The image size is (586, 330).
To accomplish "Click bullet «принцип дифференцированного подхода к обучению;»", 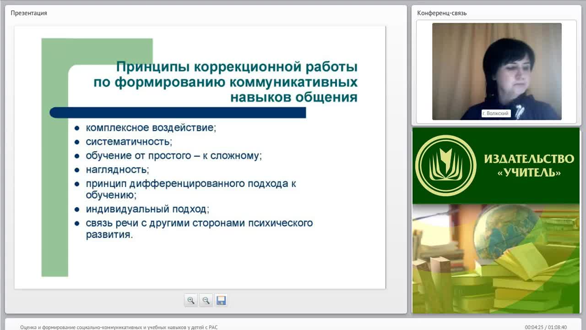I will pyautogui.click(x=191, y=189).
